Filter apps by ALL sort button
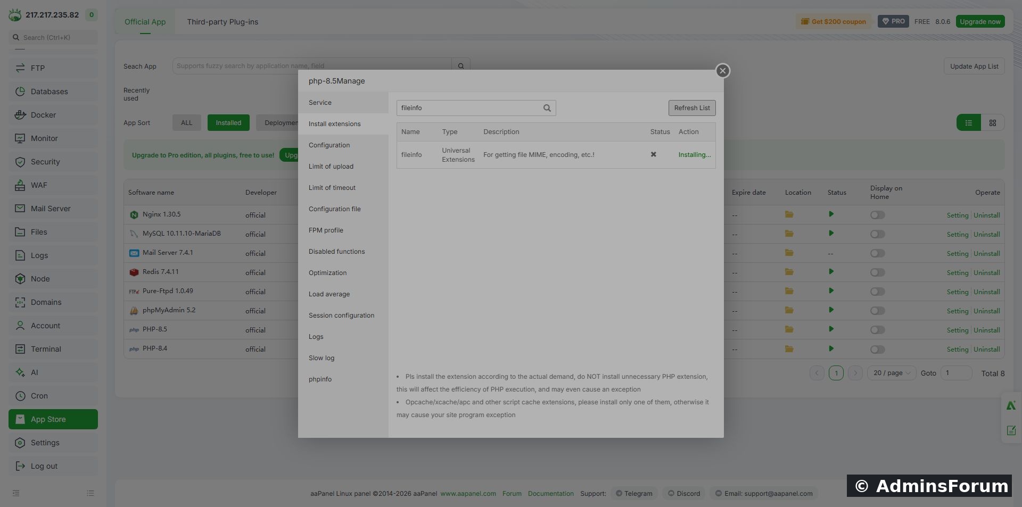Viewport: 1022px width, 507px height. 187,123
